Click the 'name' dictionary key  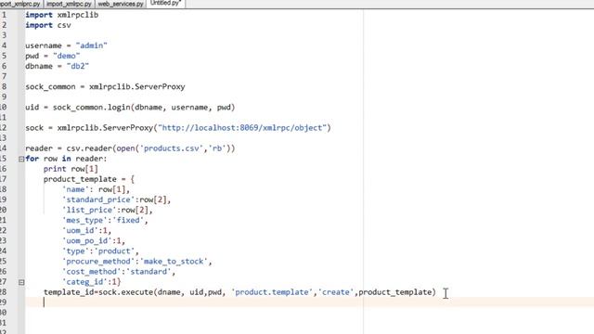(75, 189)
